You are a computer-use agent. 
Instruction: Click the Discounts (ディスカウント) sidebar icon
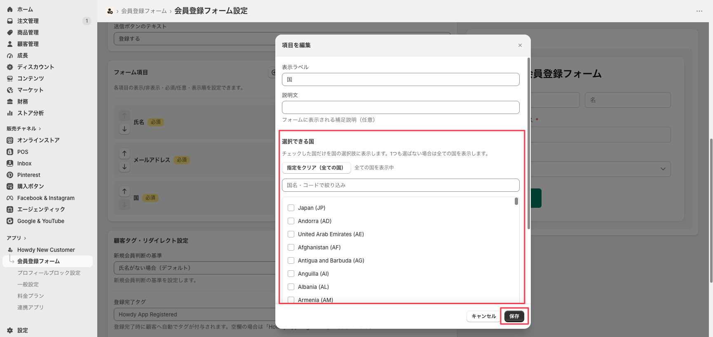10,67
